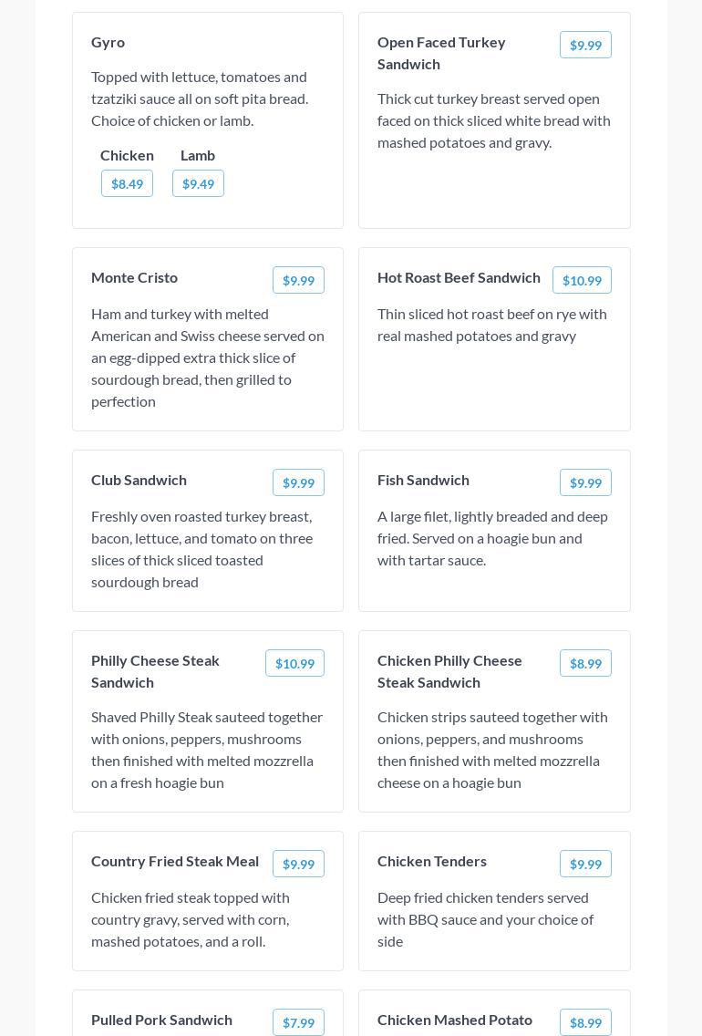The height and width of the screenshot is (1036, 702).
Task: Click the Gyro Chicken $8.49 price button
Action: click(x=127, y=183)
